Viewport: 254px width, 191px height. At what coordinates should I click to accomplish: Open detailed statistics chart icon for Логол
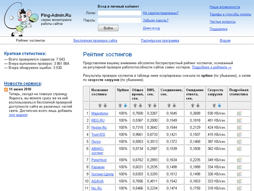click(239, 142)
